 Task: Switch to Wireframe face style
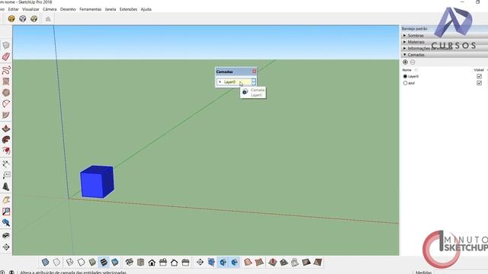69,262
